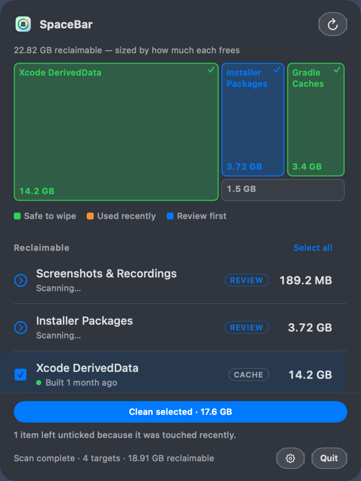Expand Installer Packages row chevron
The width and height of the screenshot is (361, 481).
(x=21, y=328)
